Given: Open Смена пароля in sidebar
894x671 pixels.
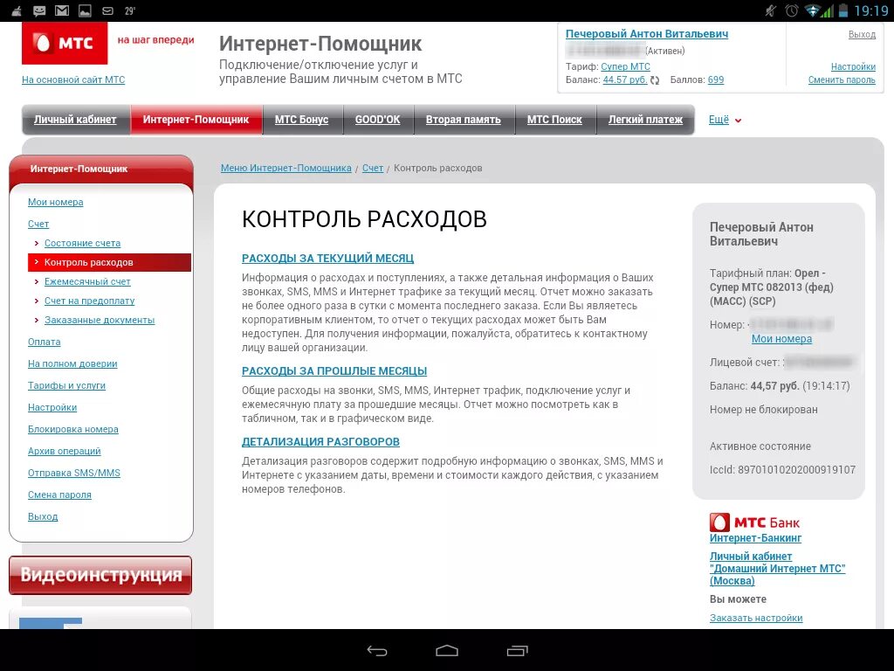Looking at the screenshot, I should click(x=59, y=495).
